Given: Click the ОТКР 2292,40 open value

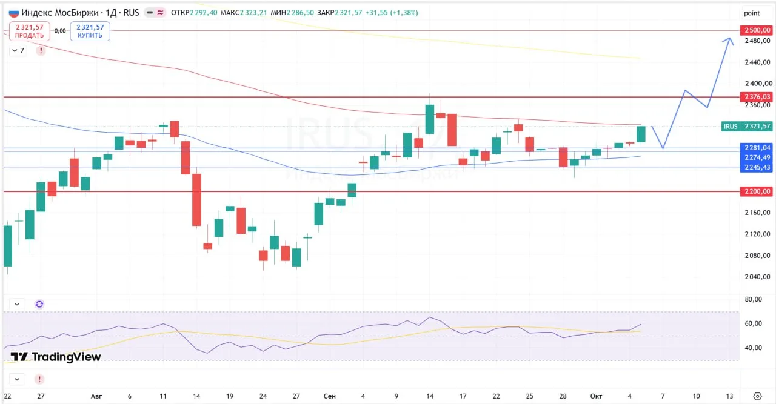Looking at the screenshot, I should point(193,13).
